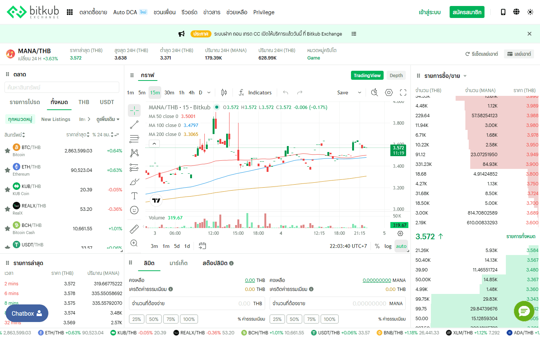Open the mobile app download icon

(503, 12)
